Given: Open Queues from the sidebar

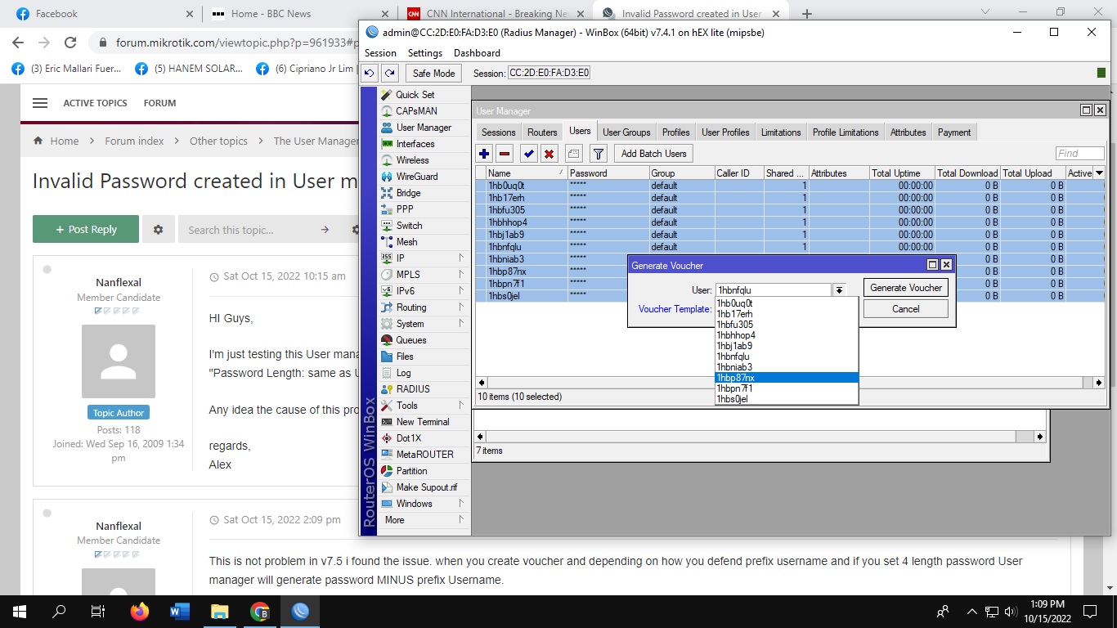Looking at the screenshot, I should coord(411,340).
